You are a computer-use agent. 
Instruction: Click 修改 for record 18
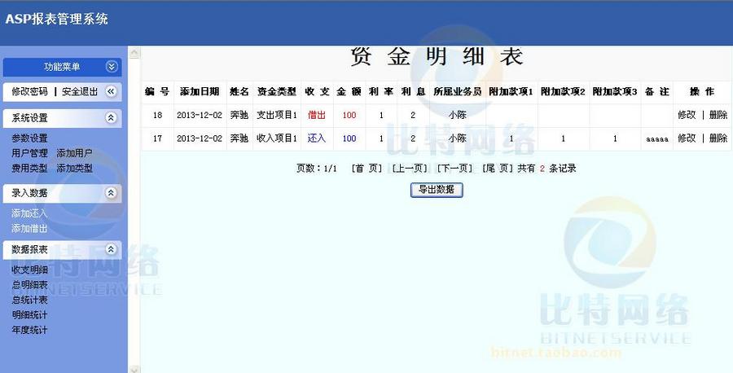[x=687, y=115]
